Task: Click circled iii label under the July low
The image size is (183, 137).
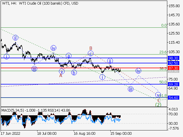Action: coord(34,69)
